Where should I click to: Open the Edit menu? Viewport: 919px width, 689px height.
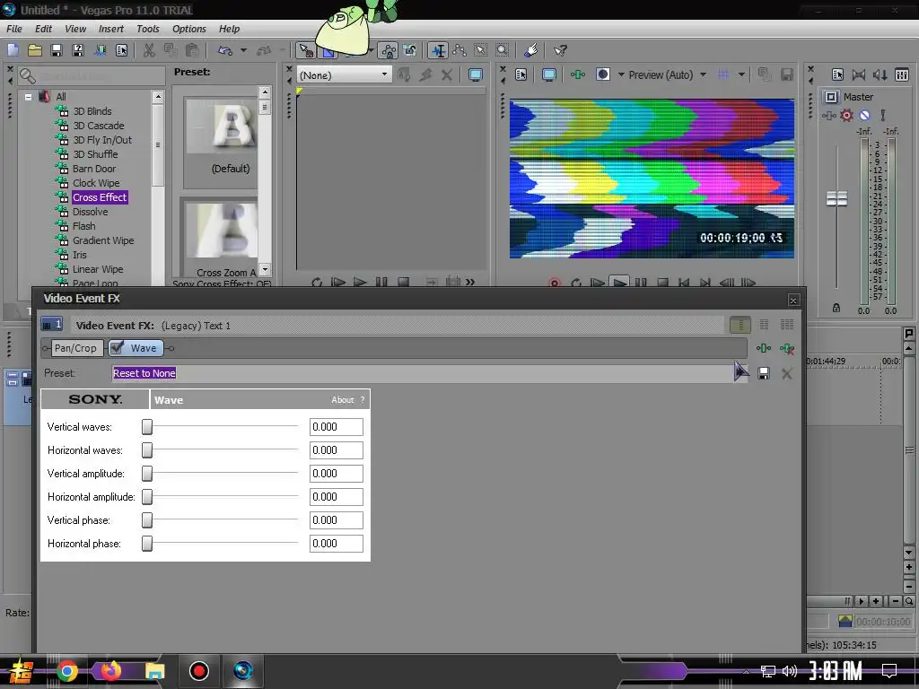pyautogui.click(x=43, y=29)
